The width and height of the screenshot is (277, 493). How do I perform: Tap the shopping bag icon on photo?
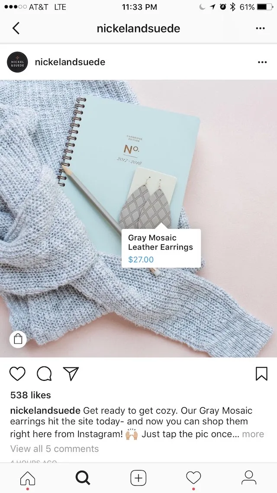pyautogui.click(x=18, y=339)
